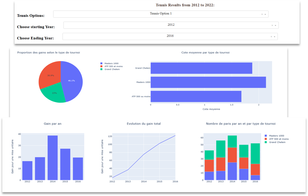
Task: Click the red ATP 500 segment of 2012 stacked bar
Action: (209, 166)
